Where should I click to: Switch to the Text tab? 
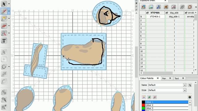tap(177, 78)
